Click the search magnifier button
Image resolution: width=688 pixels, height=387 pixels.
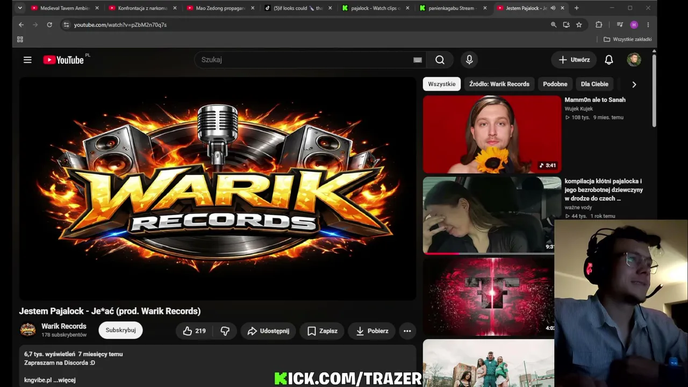[440, 60]
